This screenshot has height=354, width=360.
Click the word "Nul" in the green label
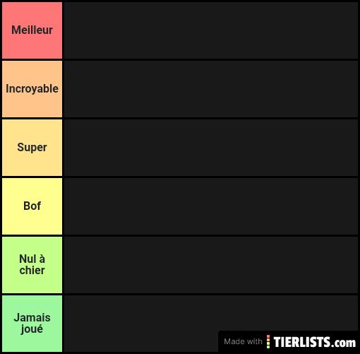coord(28,259)
